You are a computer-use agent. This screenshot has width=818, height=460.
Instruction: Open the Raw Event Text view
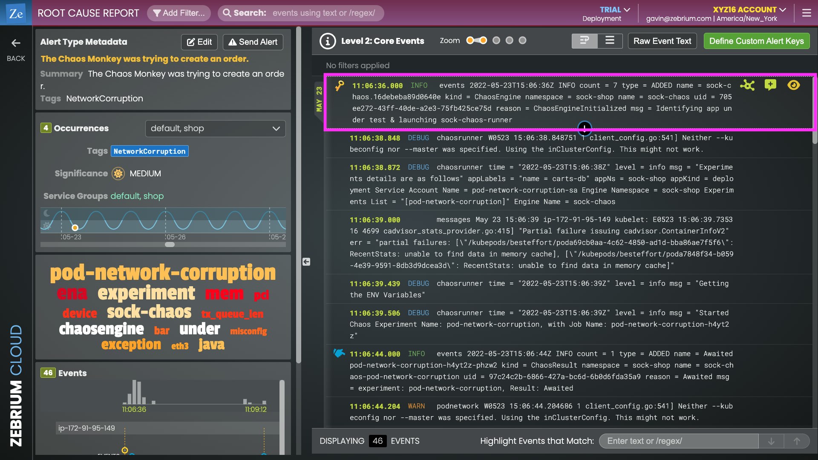point(662,41)
